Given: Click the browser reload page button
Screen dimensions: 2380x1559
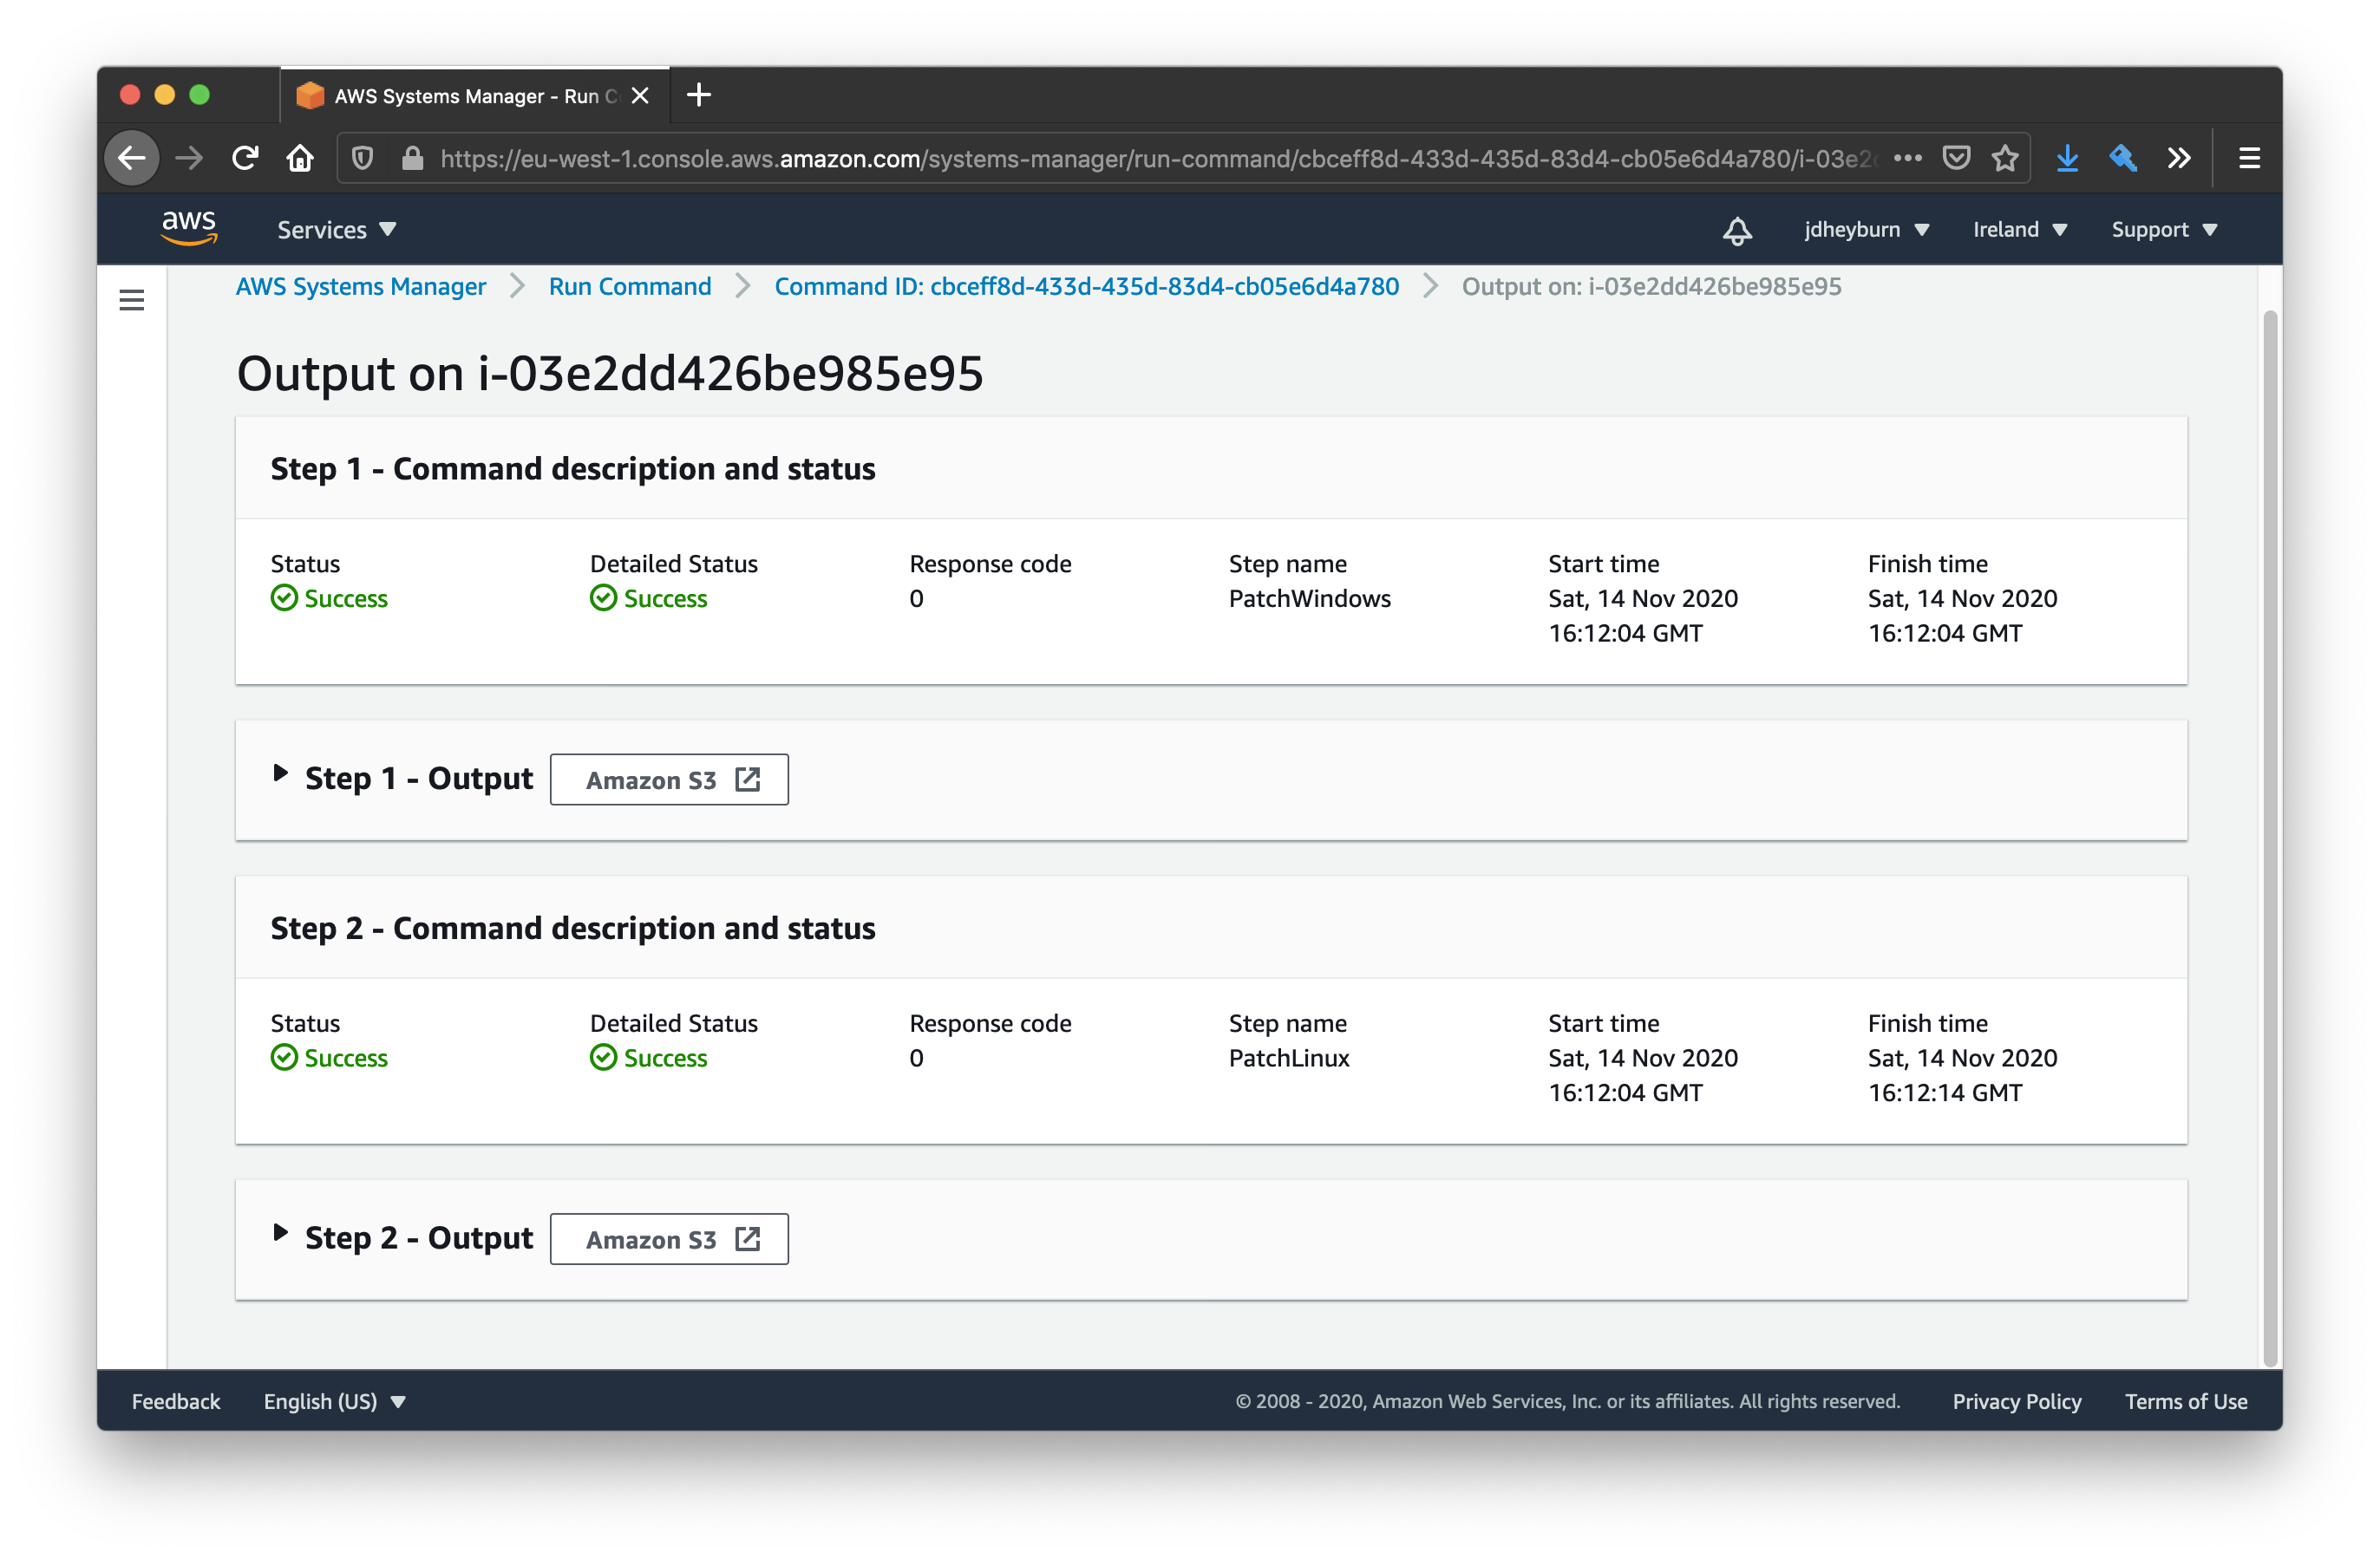Looking at the screenshot, I should coord(245,159).
